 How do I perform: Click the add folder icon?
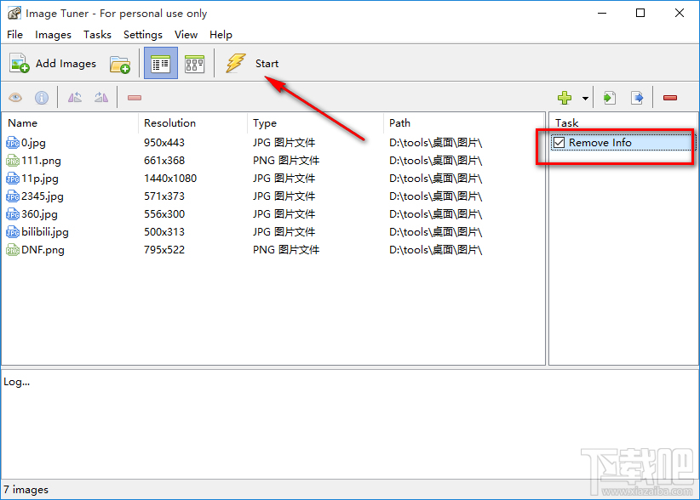click(x=119, y=64)
